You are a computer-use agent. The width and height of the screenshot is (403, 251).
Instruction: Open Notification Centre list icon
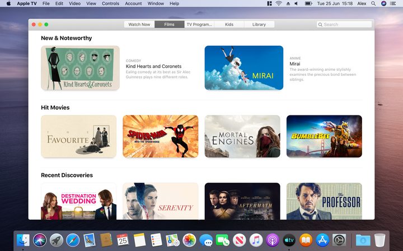(393, 3)
